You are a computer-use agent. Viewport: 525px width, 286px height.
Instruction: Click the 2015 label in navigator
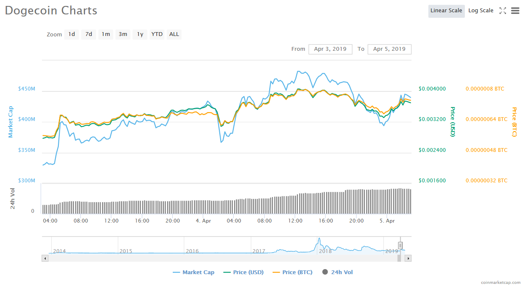tap(126, 251)
